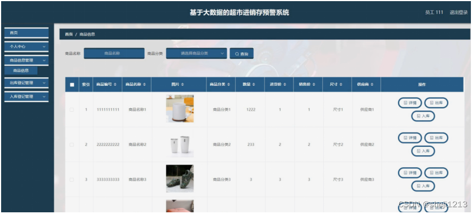Click sort arrows on 尺寸 column header
Viewport: 476px width, 214px height.
pyautogui.click(x=341, y=85)
